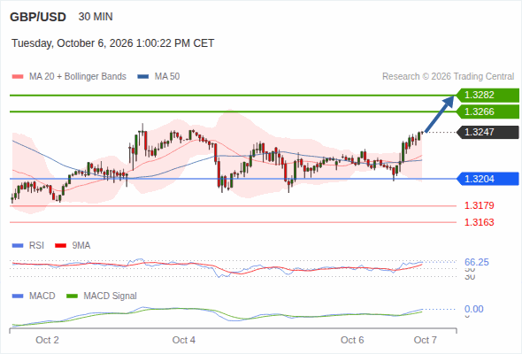Click the 1.3179 support level label

click(479, 205)
